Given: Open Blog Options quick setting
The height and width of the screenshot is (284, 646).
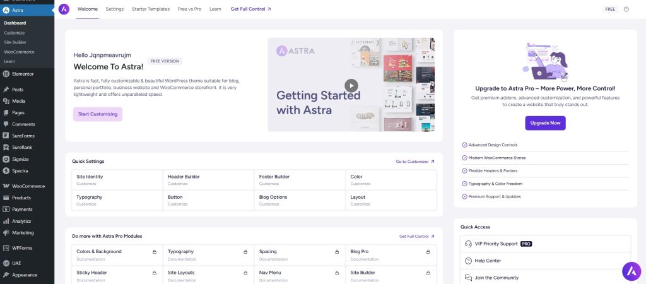Looking at the screenshot, I should 300,200.
